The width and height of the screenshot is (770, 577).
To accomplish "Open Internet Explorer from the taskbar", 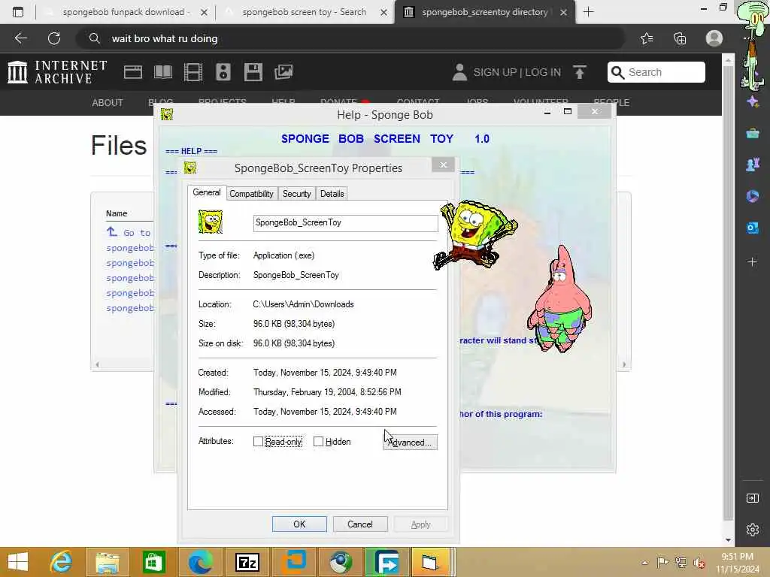I will pos(62,562).
